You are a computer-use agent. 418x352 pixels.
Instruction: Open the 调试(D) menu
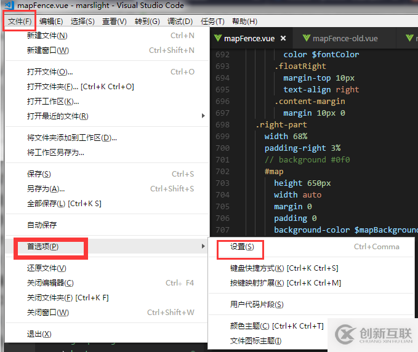tap(180, 22)
